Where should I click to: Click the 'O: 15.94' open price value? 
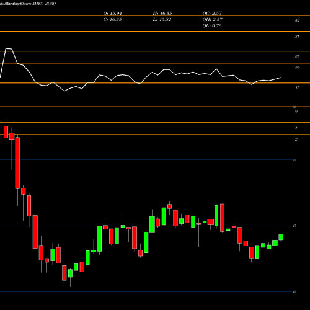click(112, 14)
